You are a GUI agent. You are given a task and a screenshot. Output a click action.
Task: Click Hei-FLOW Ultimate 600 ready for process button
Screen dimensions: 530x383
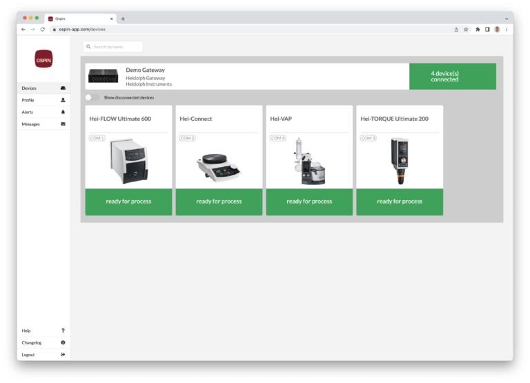(x=128, y=202)
